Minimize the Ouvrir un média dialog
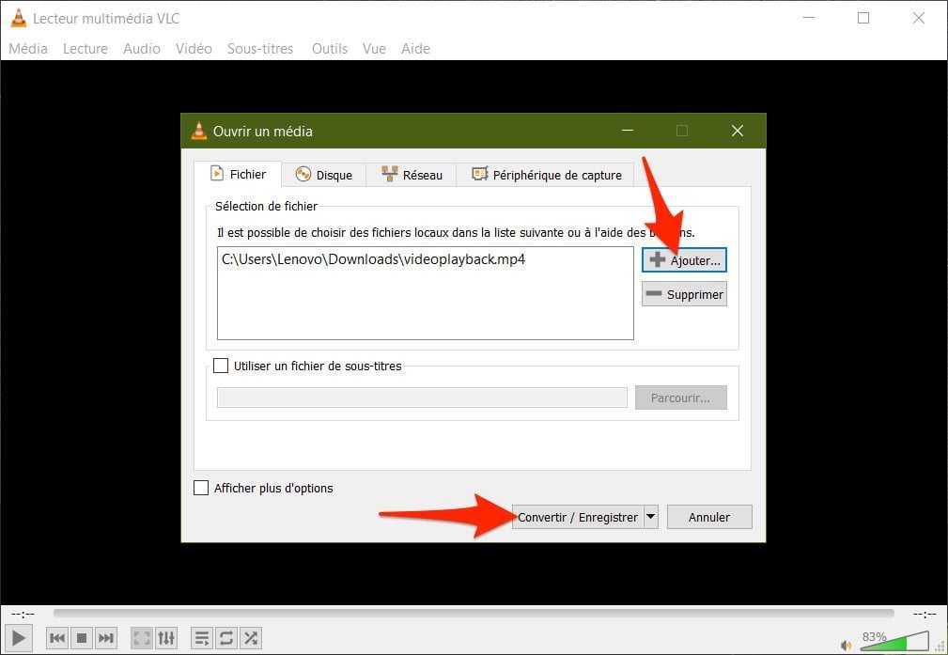The image size is (948, 655). [628, 131]
